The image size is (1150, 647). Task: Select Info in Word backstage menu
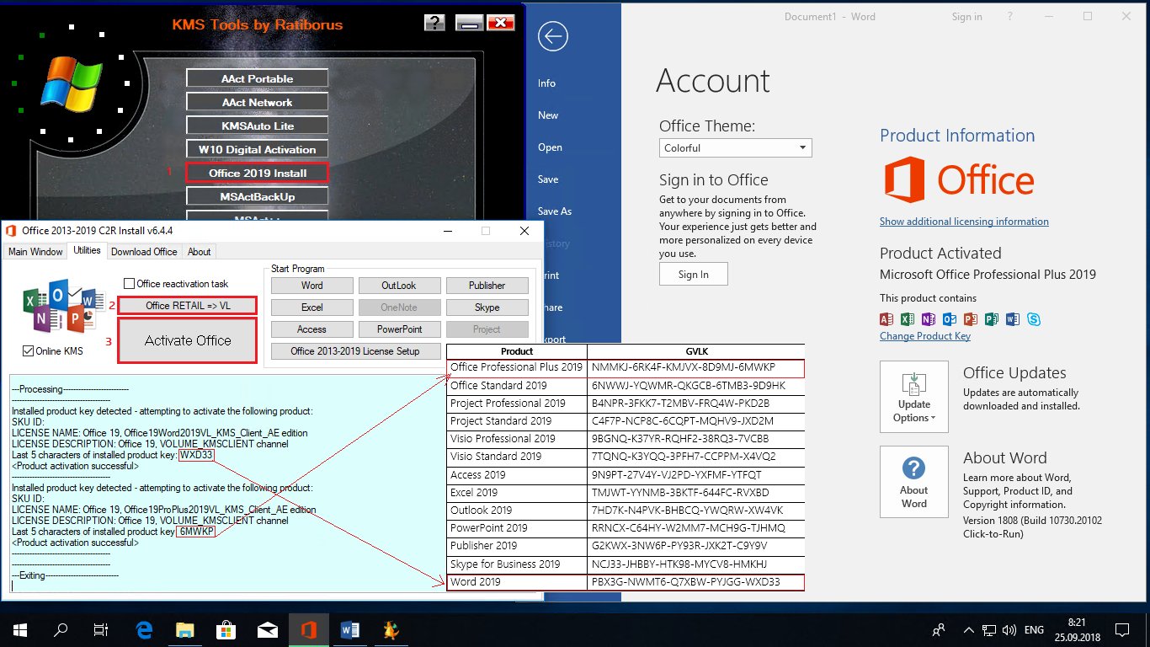click(547, 83)
